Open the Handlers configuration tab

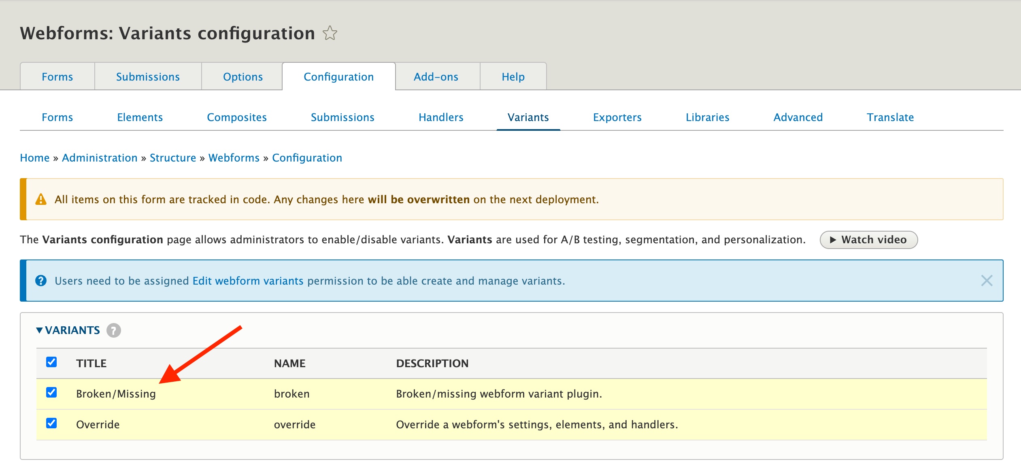tap(441, 117)
